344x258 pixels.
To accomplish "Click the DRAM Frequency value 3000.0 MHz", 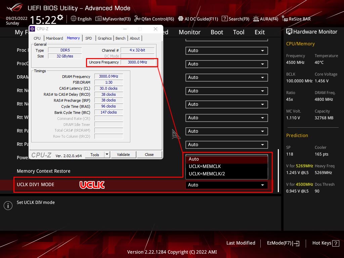I will click(x=109, y=76).
